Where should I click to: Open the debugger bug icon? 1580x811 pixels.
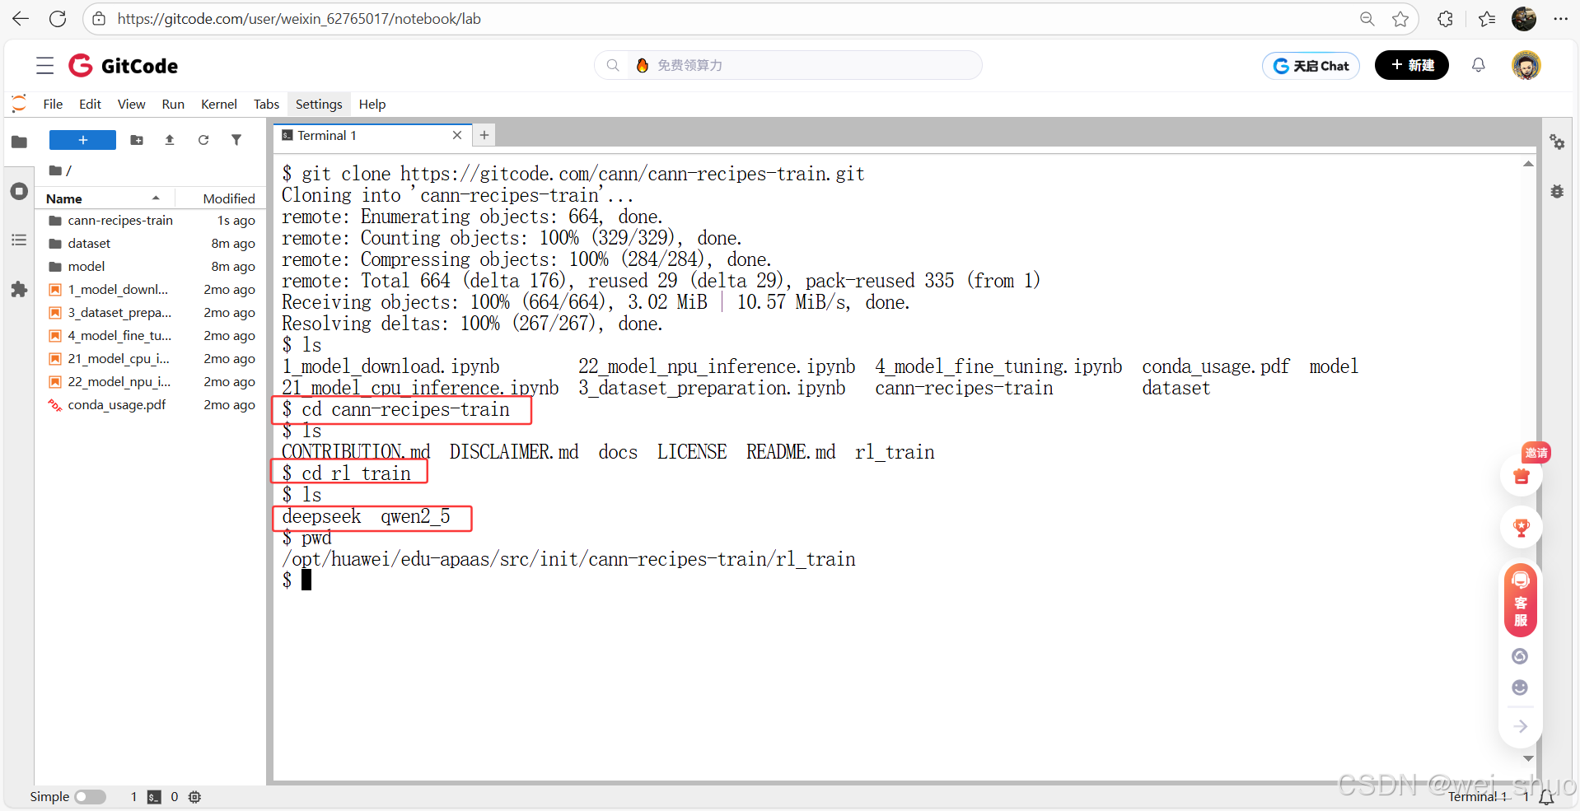coord(1557,191)
